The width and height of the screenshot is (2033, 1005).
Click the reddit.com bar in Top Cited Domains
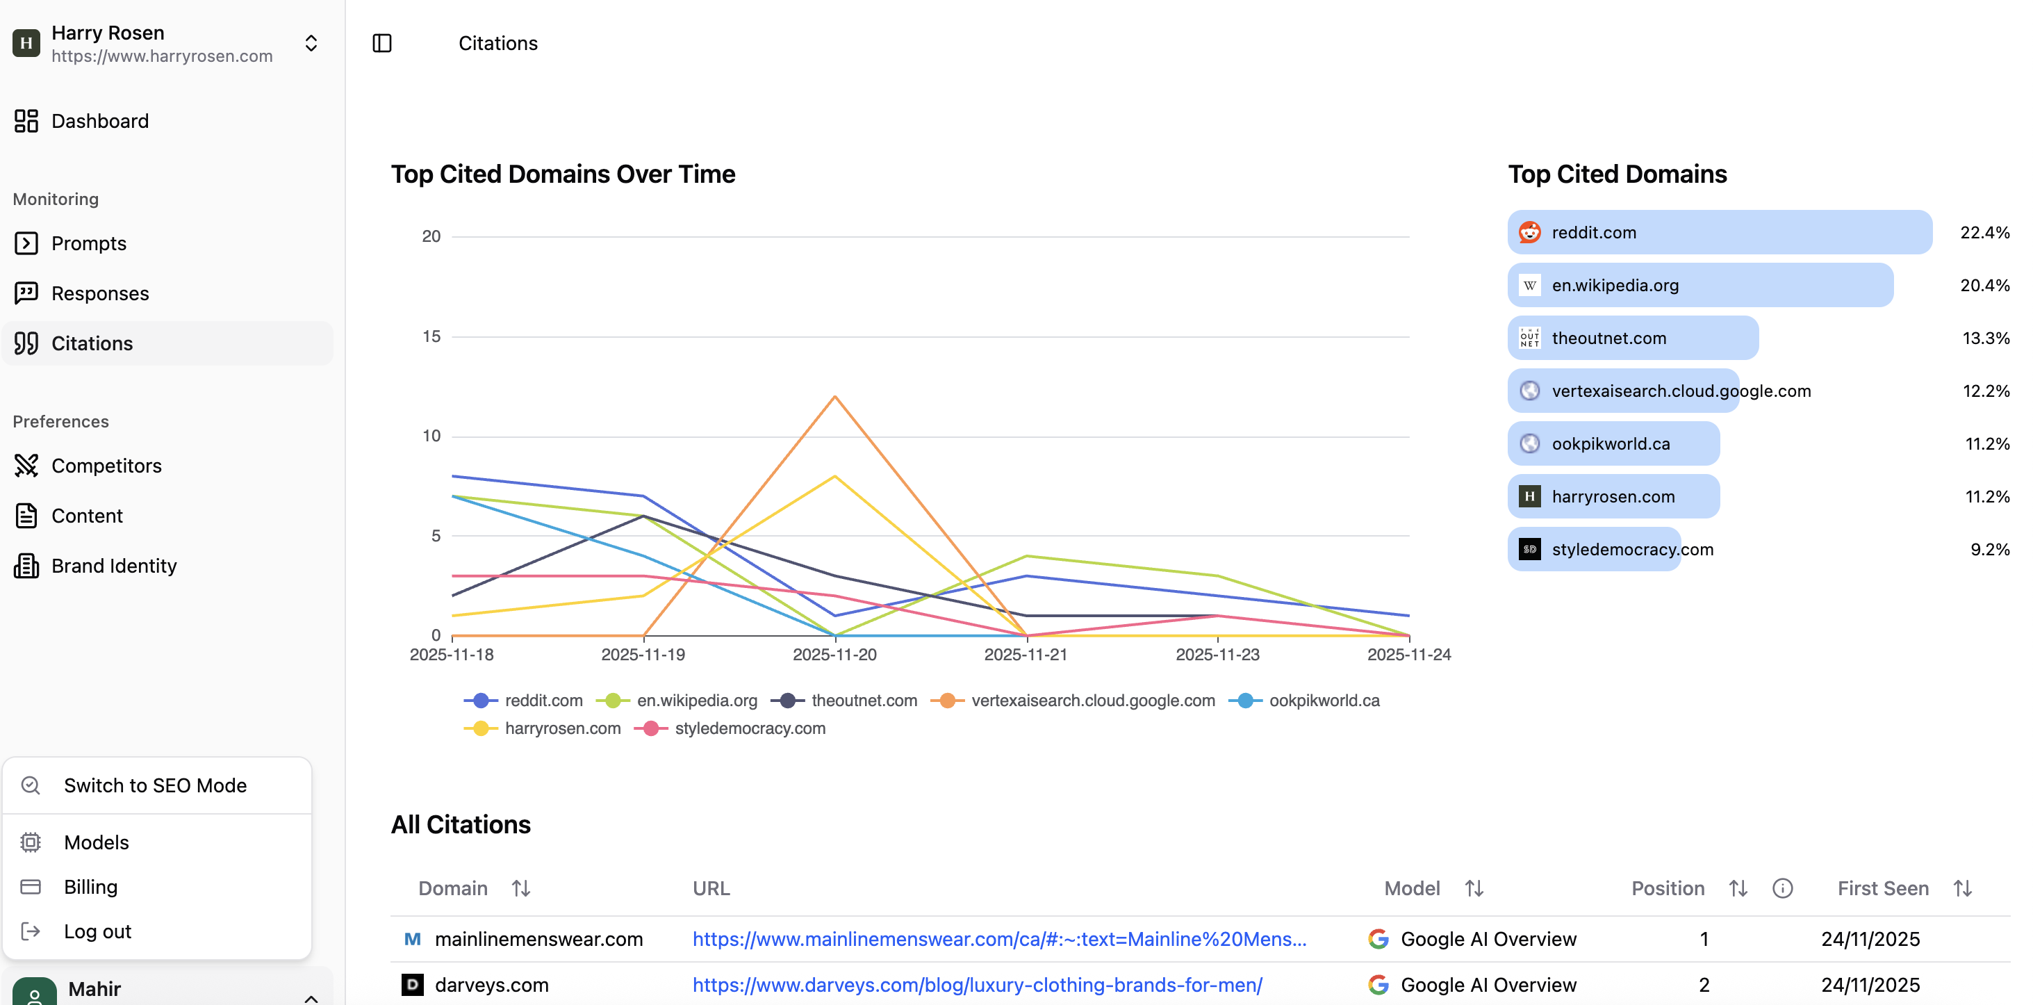(x=1719, y=232)
